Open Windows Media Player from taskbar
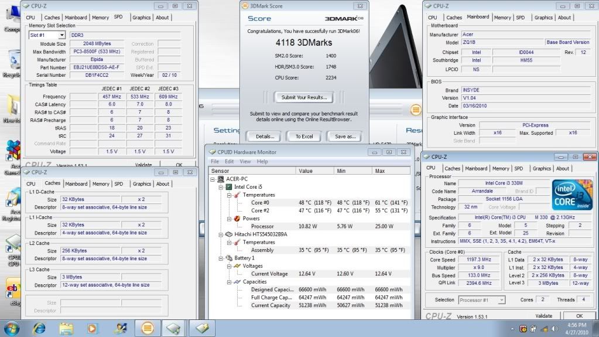The image size is (599, 337). (x=92, y=328)
